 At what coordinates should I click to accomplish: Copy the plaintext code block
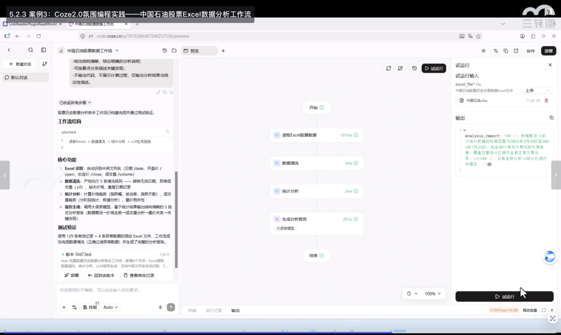(x=167, y=131)
